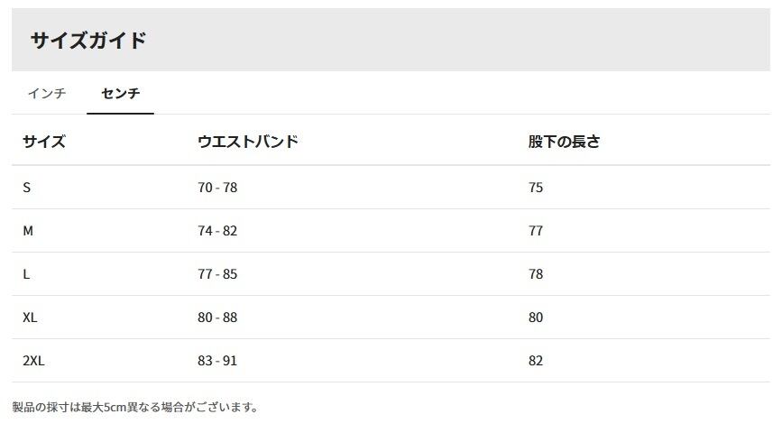Click waistband value 77 - 85
The image size is (782, 442).
click(x=217, y=274)
